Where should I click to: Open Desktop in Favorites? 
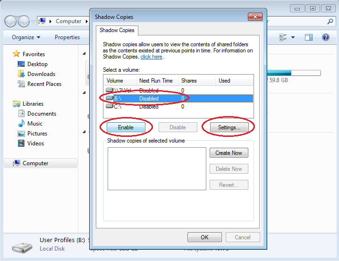click(x=37, y=64)
